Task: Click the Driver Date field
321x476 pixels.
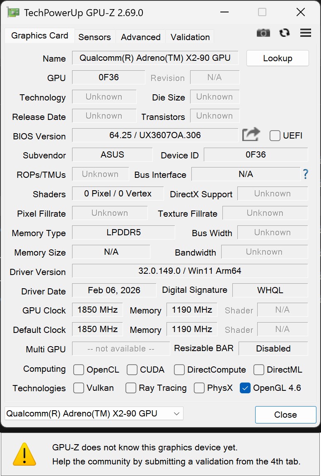Action: pyautogui.click(x=114, y=290)
